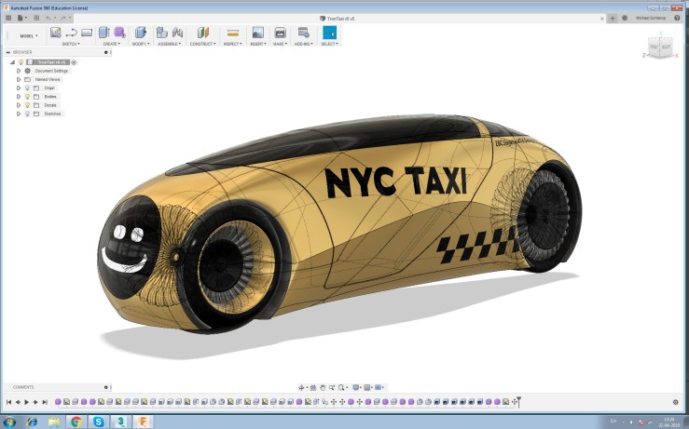Open timeline settings gear
The height and width of the screenshot is (429, 689).
pyautogui.click(x=675, y=402)
